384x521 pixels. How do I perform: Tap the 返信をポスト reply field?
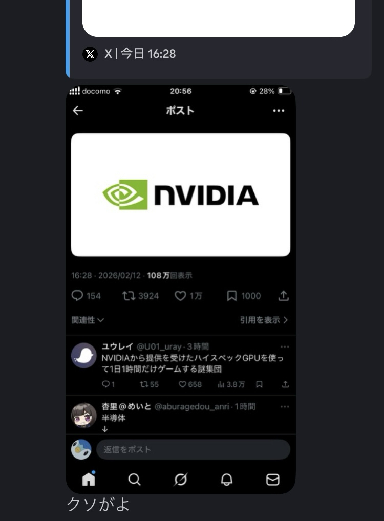pos(193,449)
